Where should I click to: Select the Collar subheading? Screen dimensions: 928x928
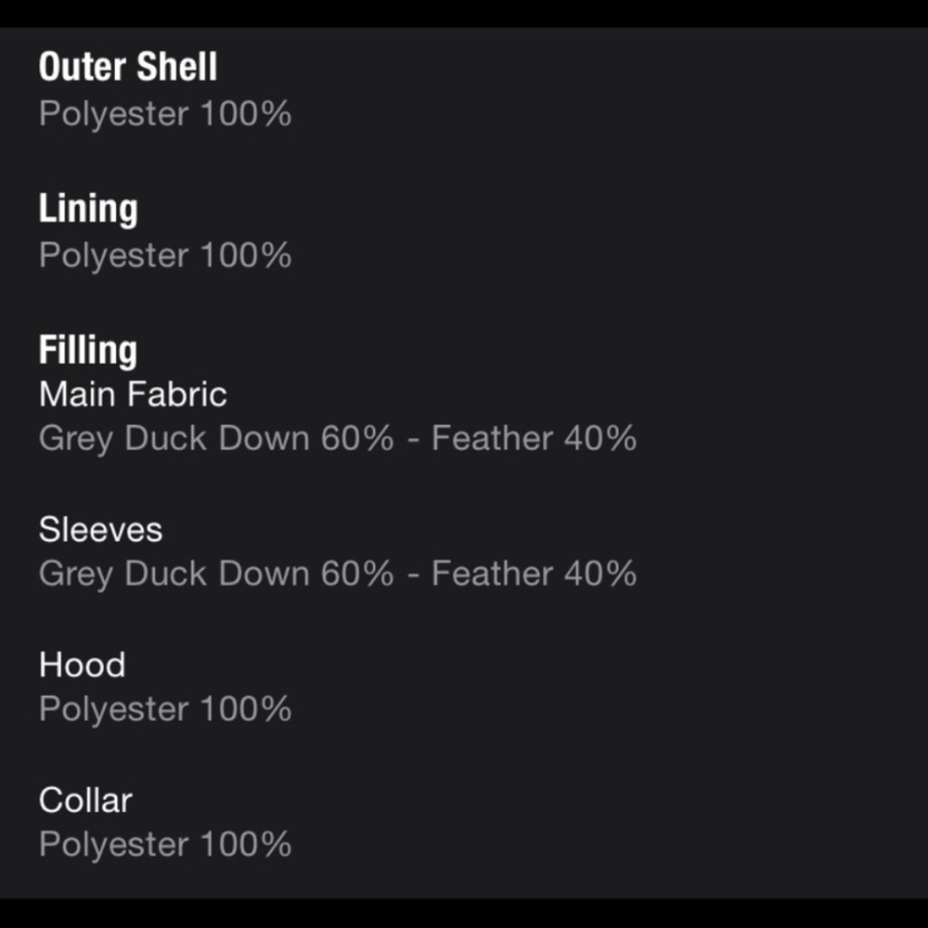pyautogui.click(x=85, y=800)
